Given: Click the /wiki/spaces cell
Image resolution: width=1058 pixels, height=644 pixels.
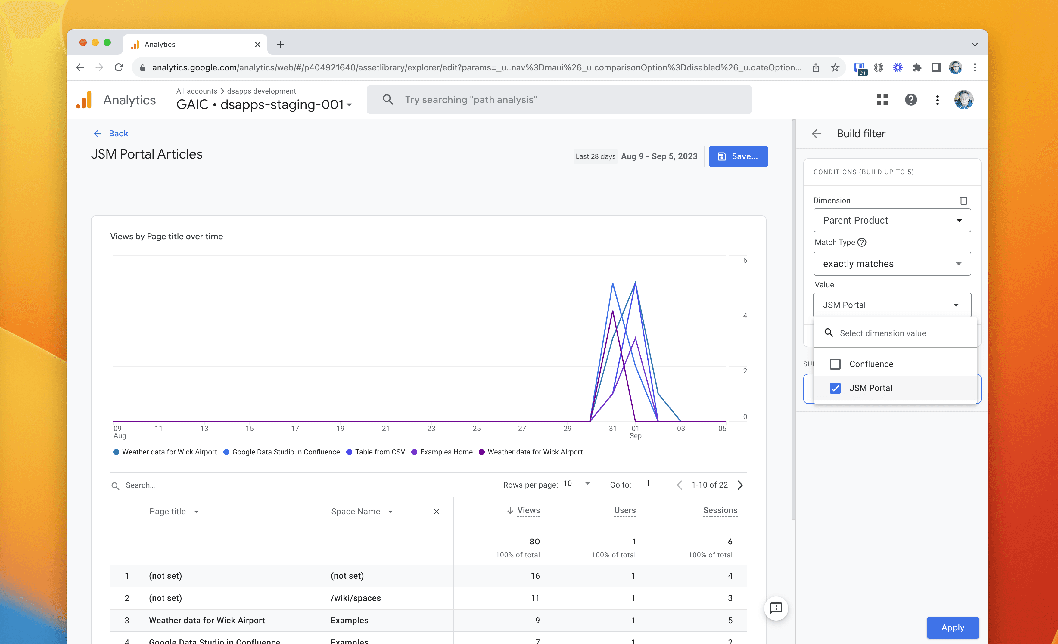Looking at the screenshot, I should (x=356, y=598).
